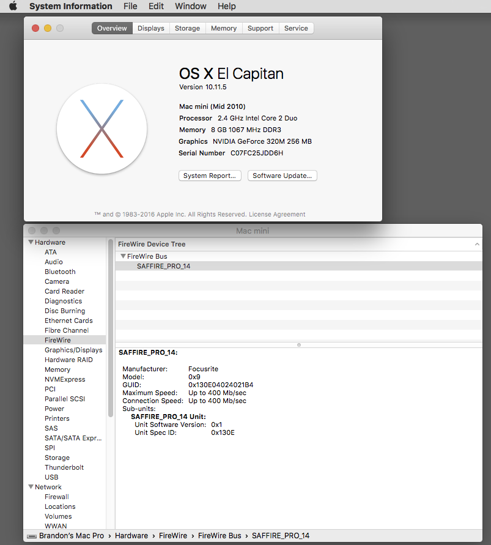Collapse the Network section triangle

click(x=31, y=487)
